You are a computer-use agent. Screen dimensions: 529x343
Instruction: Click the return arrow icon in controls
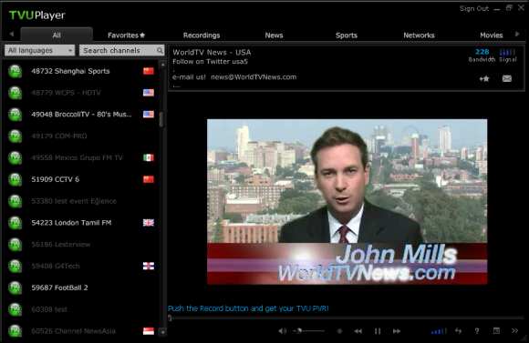(458, 331)
